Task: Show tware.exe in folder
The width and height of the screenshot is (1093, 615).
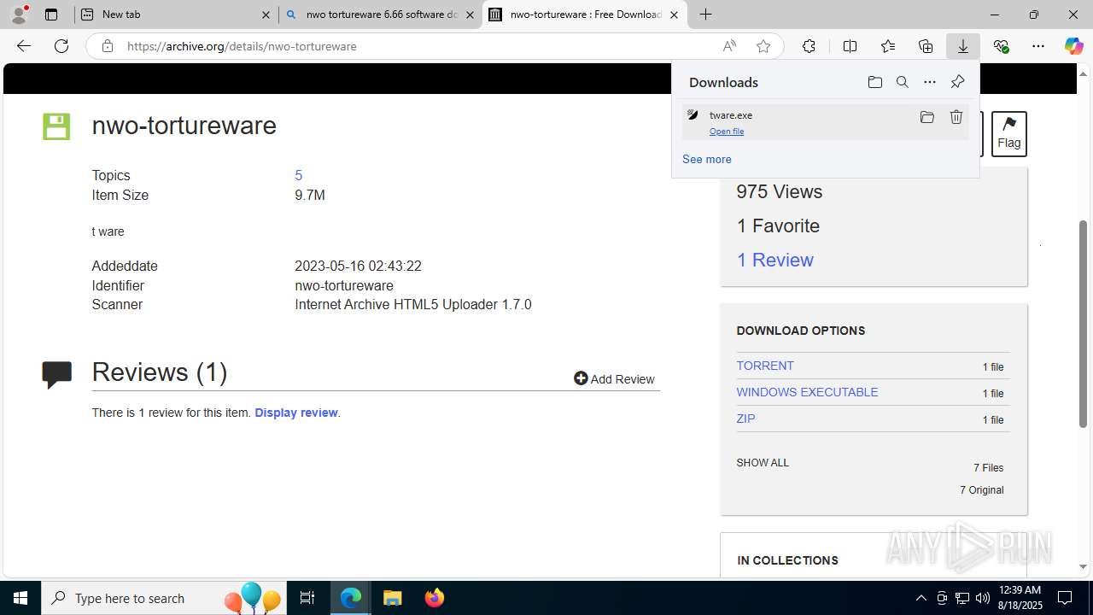Action: pyautogui.click(x=927, y=117)
